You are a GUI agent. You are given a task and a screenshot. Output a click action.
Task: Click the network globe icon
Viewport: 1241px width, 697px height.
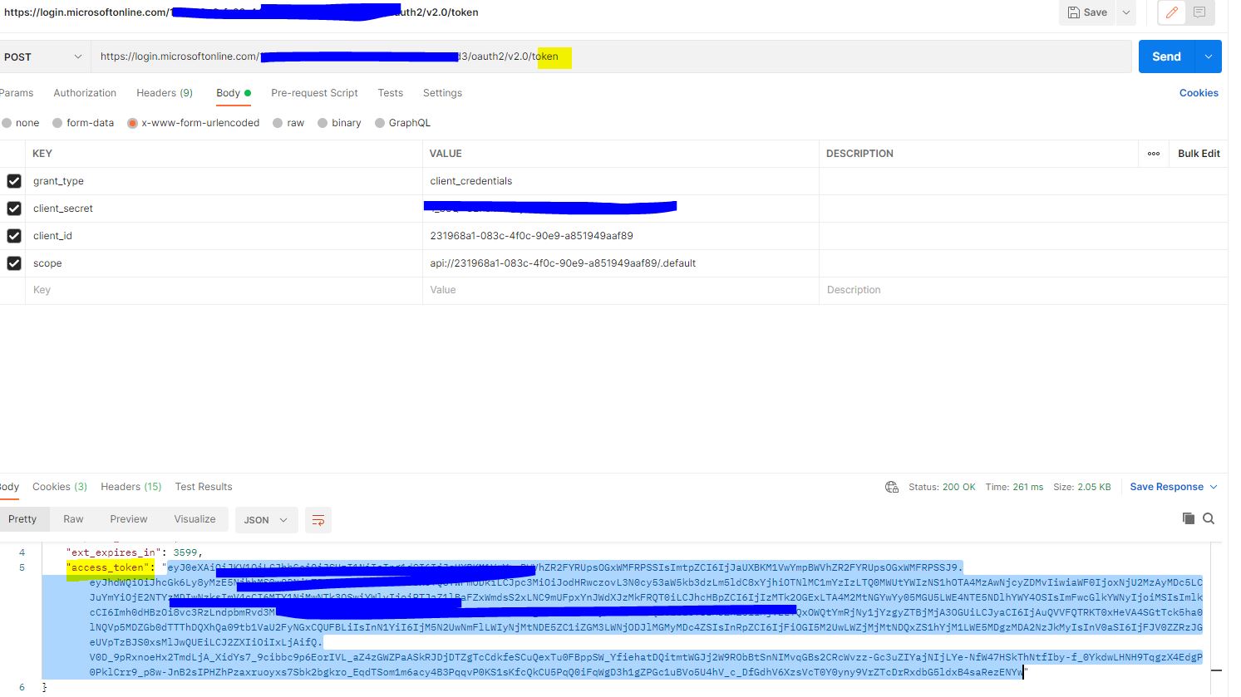click(892, 487)
